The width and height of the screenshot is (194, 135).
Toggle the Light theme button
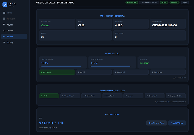tap(185, 3)
